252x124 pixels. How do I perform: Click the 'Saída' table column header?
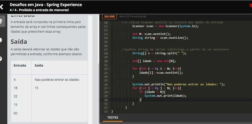pos(39,66)
